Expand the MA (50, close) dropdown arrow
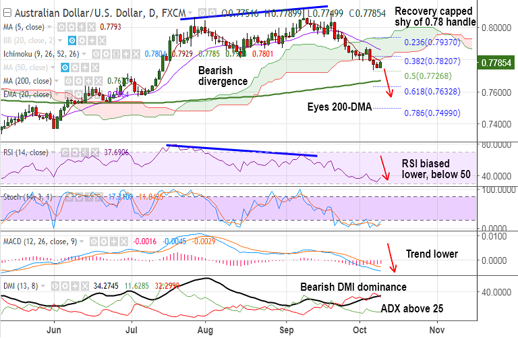 click(x=53, y=67)
